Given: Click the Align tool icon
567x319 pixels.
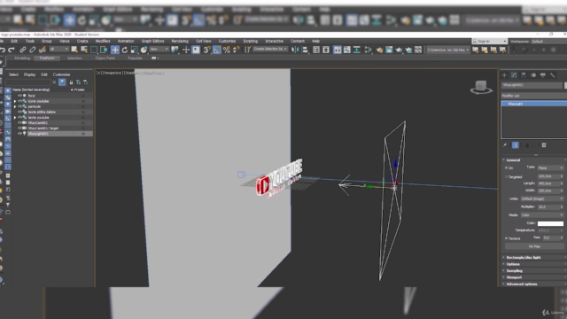Looking at the screenshot, I should [x=305, y=50].
